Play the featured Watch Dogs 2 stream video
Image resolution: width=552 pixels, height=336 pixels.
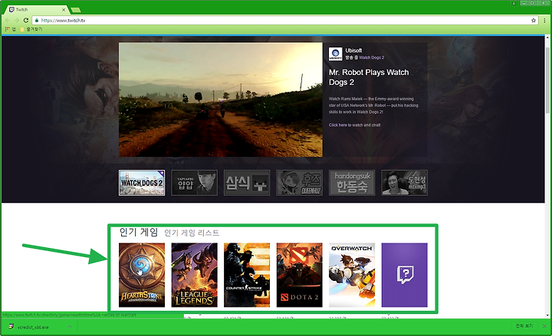pos(221,99)
